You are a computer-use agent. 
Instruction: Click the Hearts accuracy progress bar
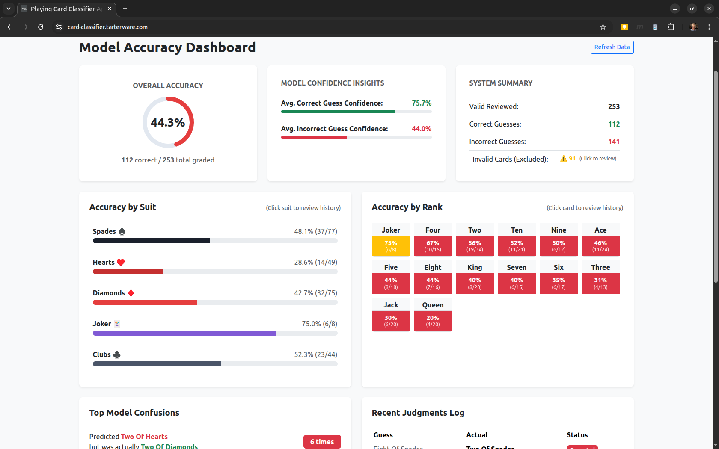[215, 272]
